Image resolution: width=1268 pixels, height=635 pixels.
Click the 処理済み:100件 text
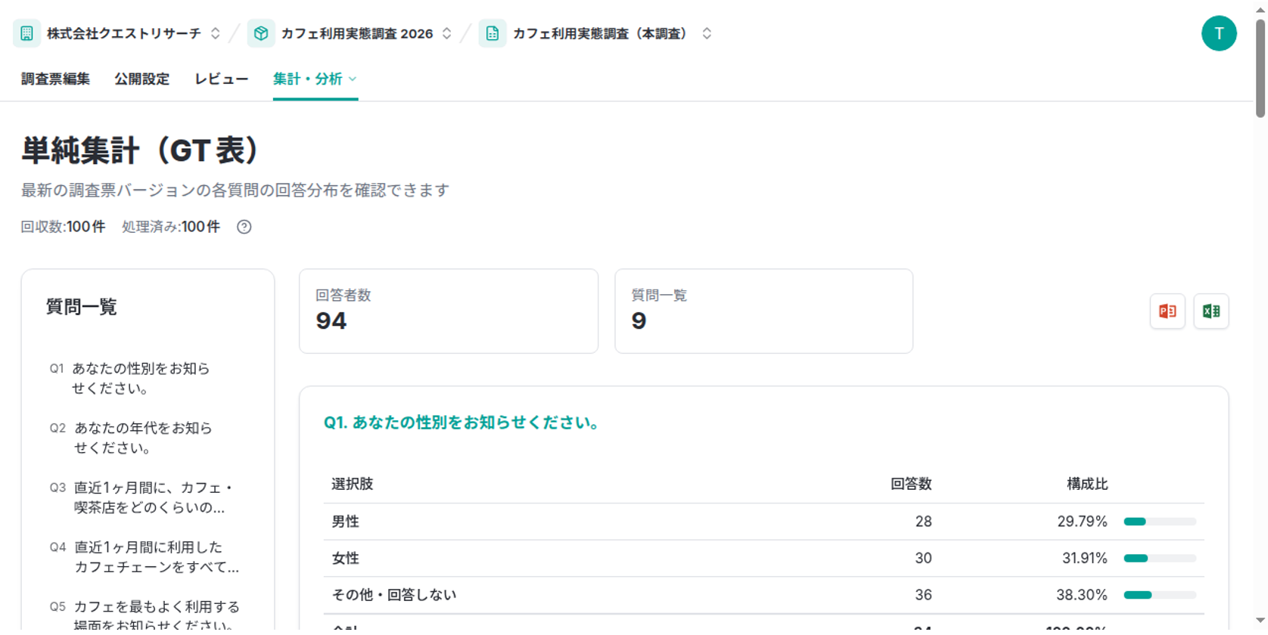point(171,227)
